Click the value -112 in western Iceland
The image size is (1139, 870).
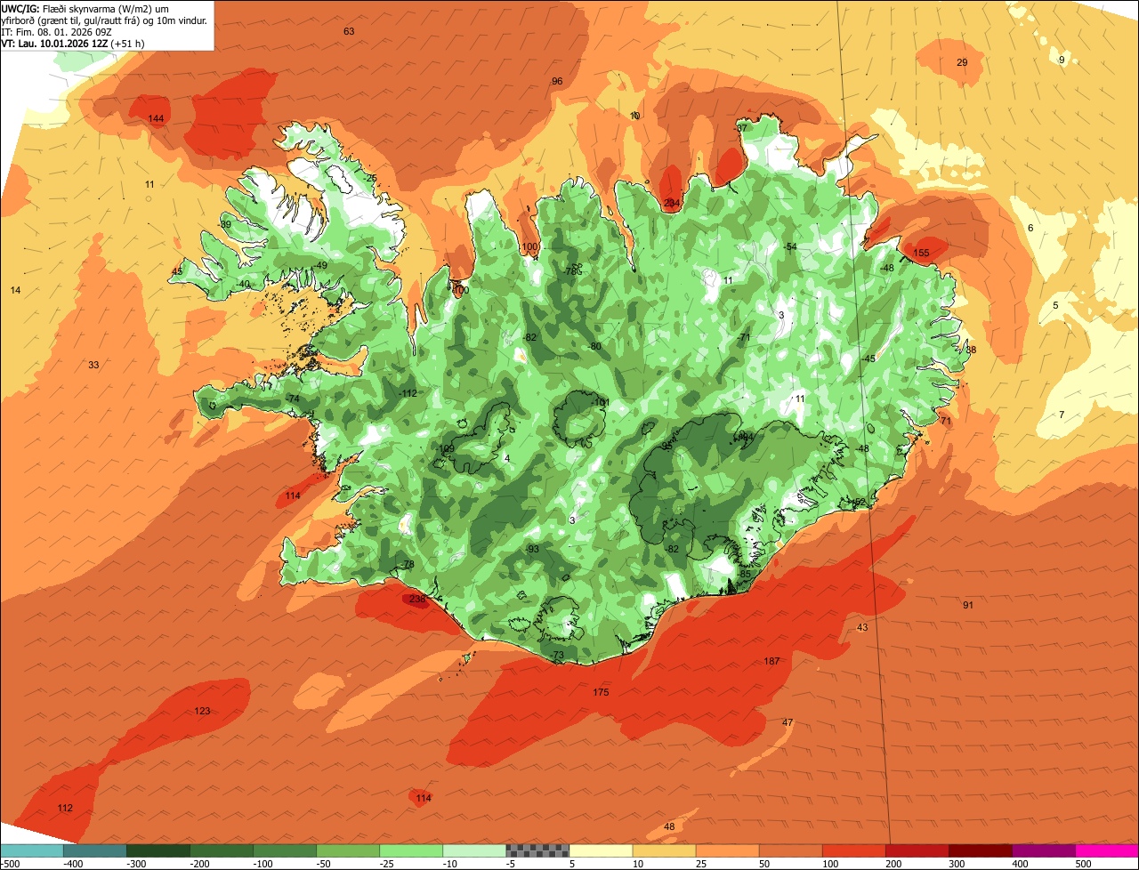tap(408, 393)
